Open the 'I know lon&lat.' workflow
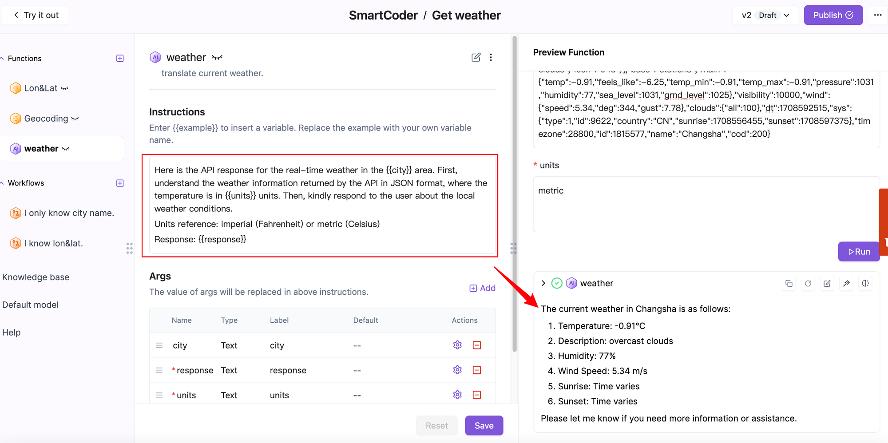Viewport: 888px width, 443px height. click(x=53, y=243)
